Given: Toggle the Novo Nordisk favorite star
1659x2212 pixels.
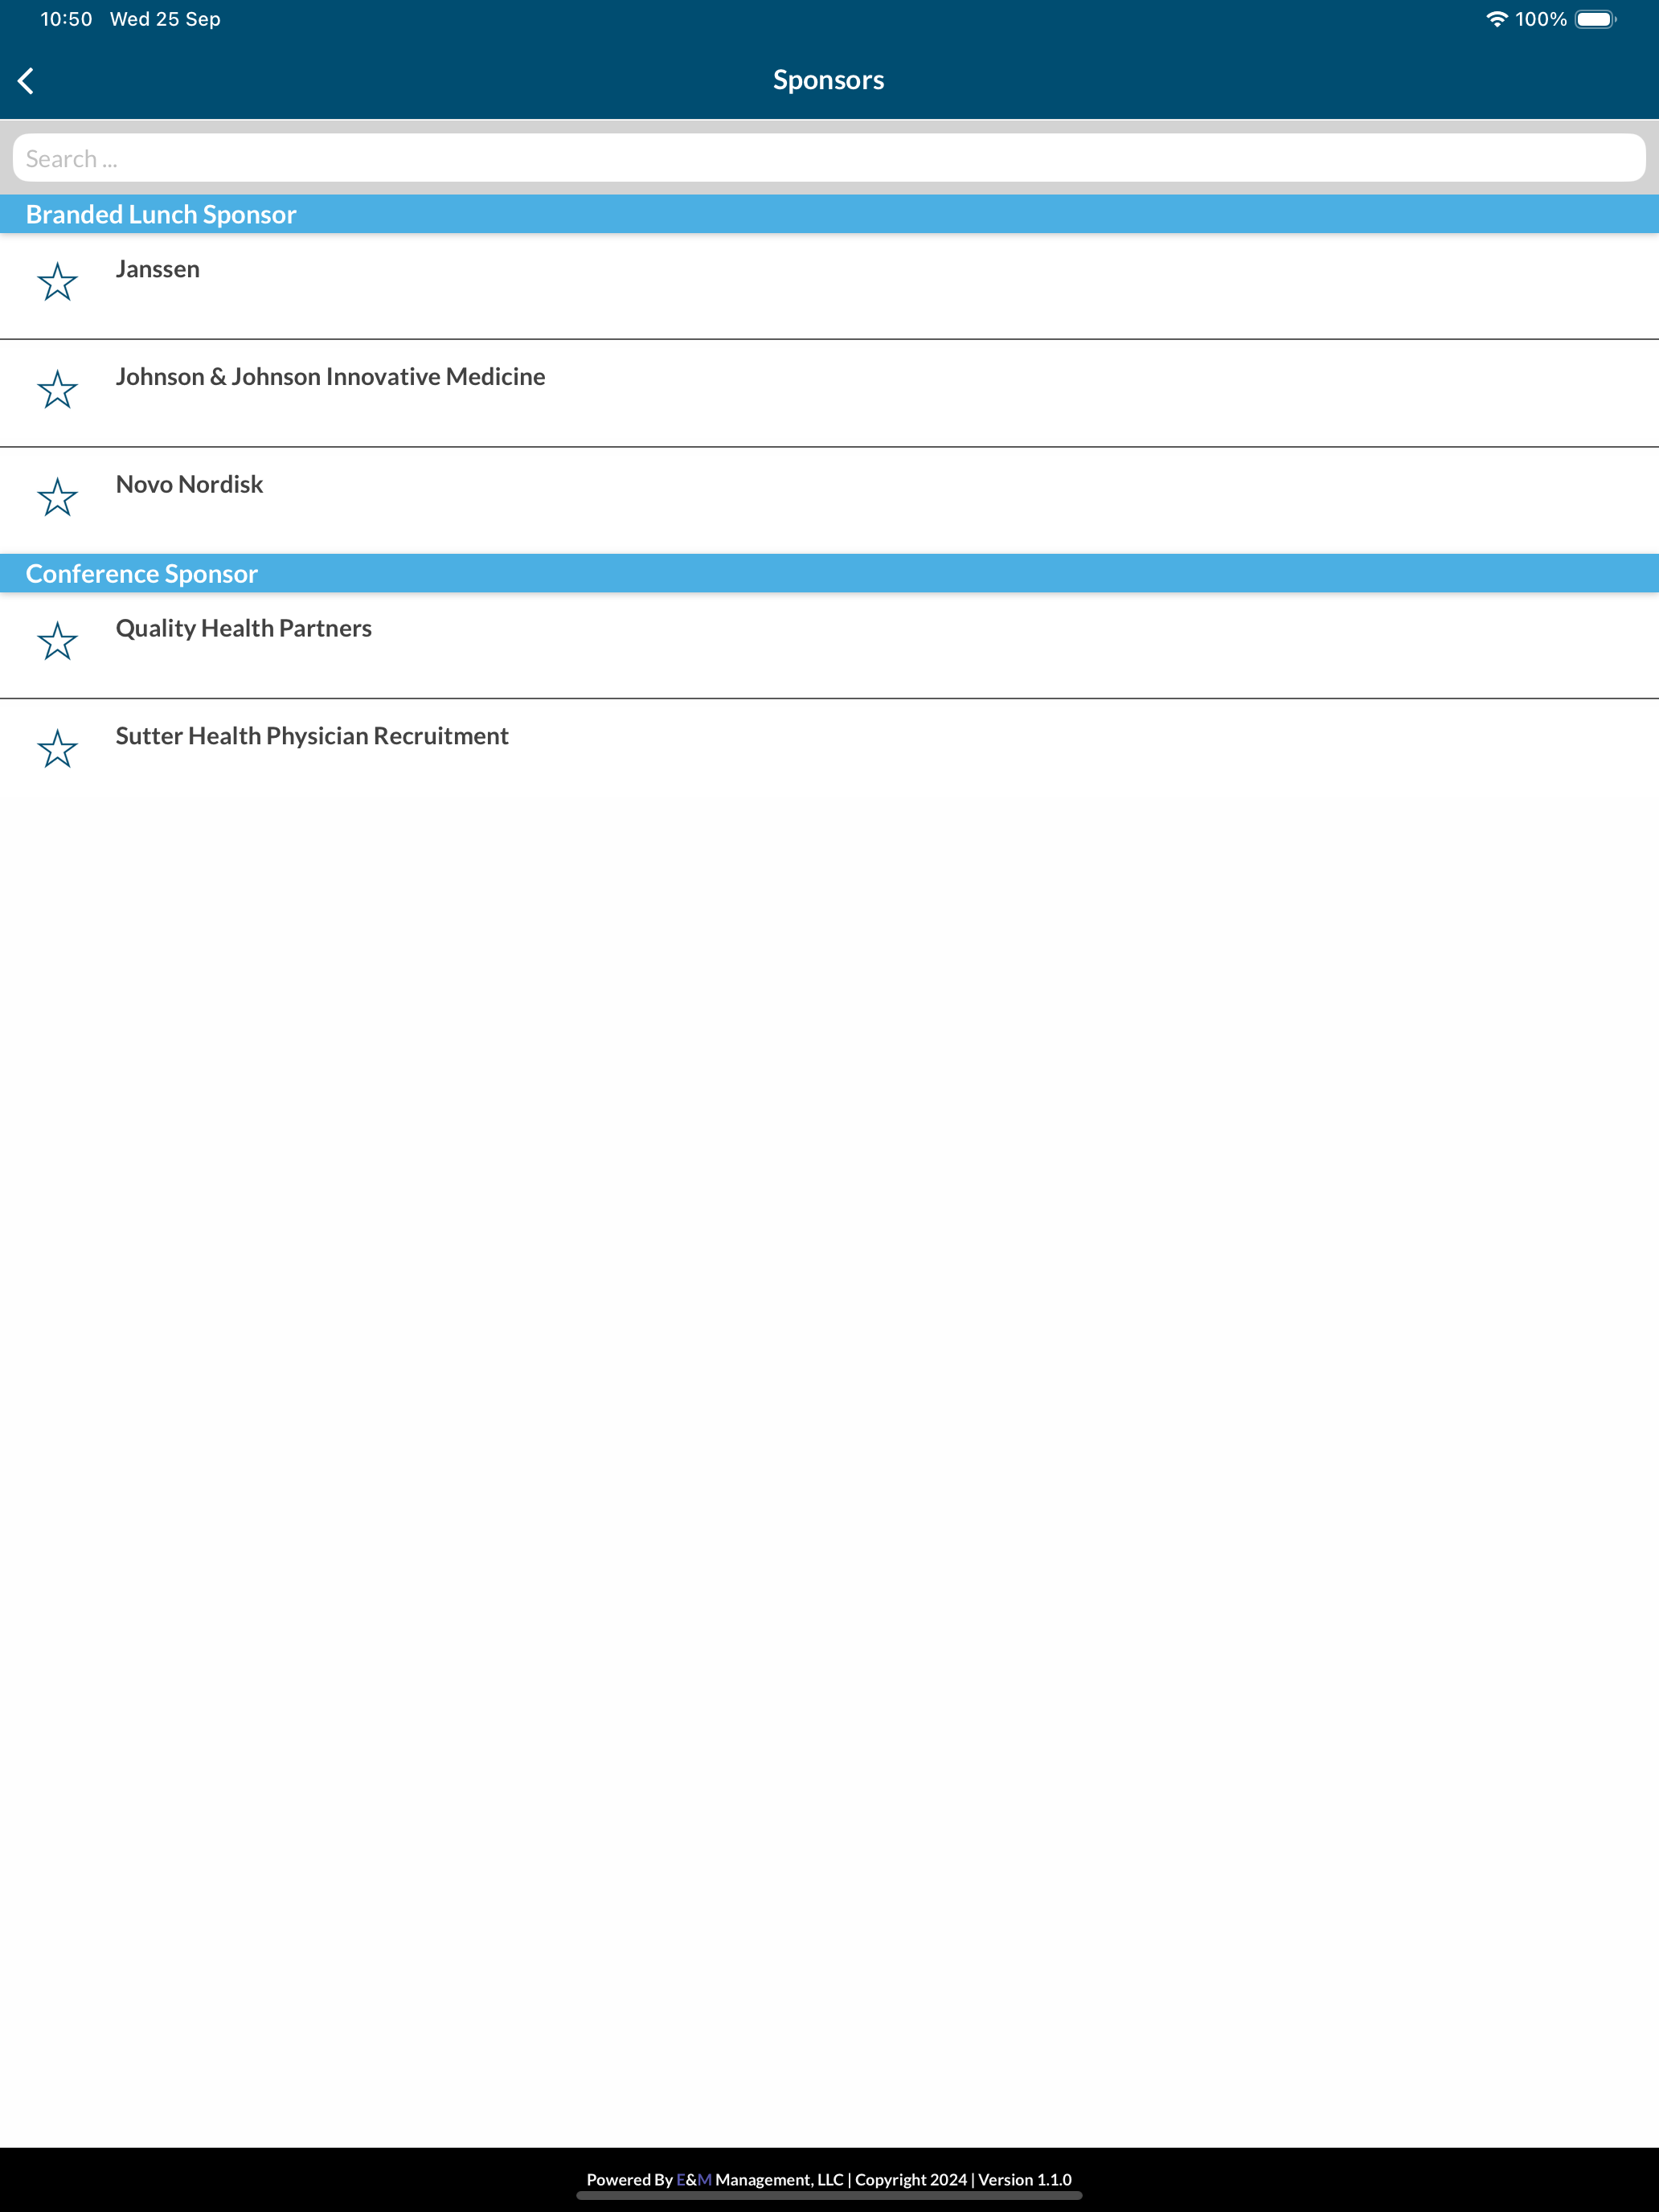Looking at the screenshot, I should click(57, 497).
